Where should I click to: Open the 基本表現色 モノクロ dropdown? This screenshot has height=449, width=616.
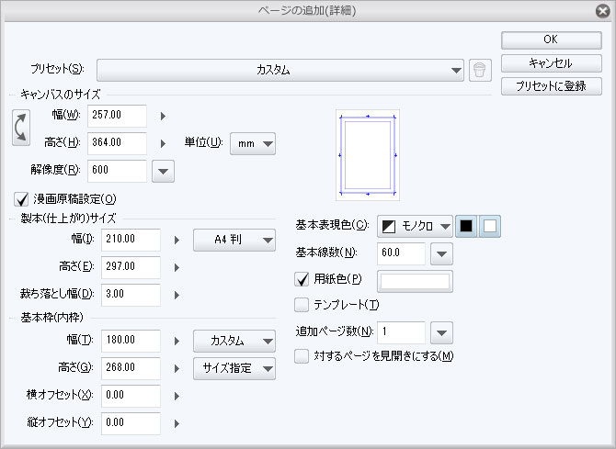coord(415,226)
